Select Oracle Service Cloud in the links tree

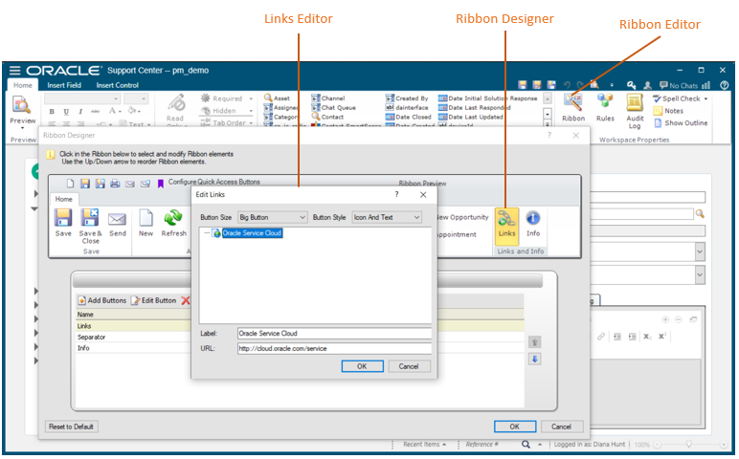point(252,233)
